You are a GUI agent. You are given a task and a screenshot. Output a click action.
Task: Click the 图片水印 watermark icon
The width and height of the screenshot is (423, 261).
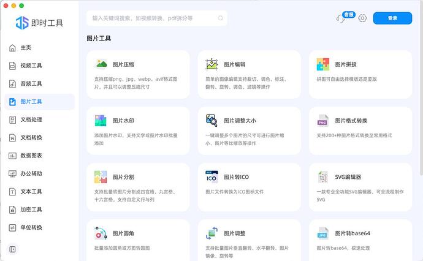(101, 120)
